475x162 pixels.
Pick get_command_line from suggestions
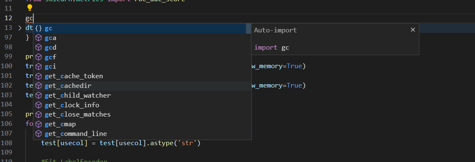click(142, 133)
